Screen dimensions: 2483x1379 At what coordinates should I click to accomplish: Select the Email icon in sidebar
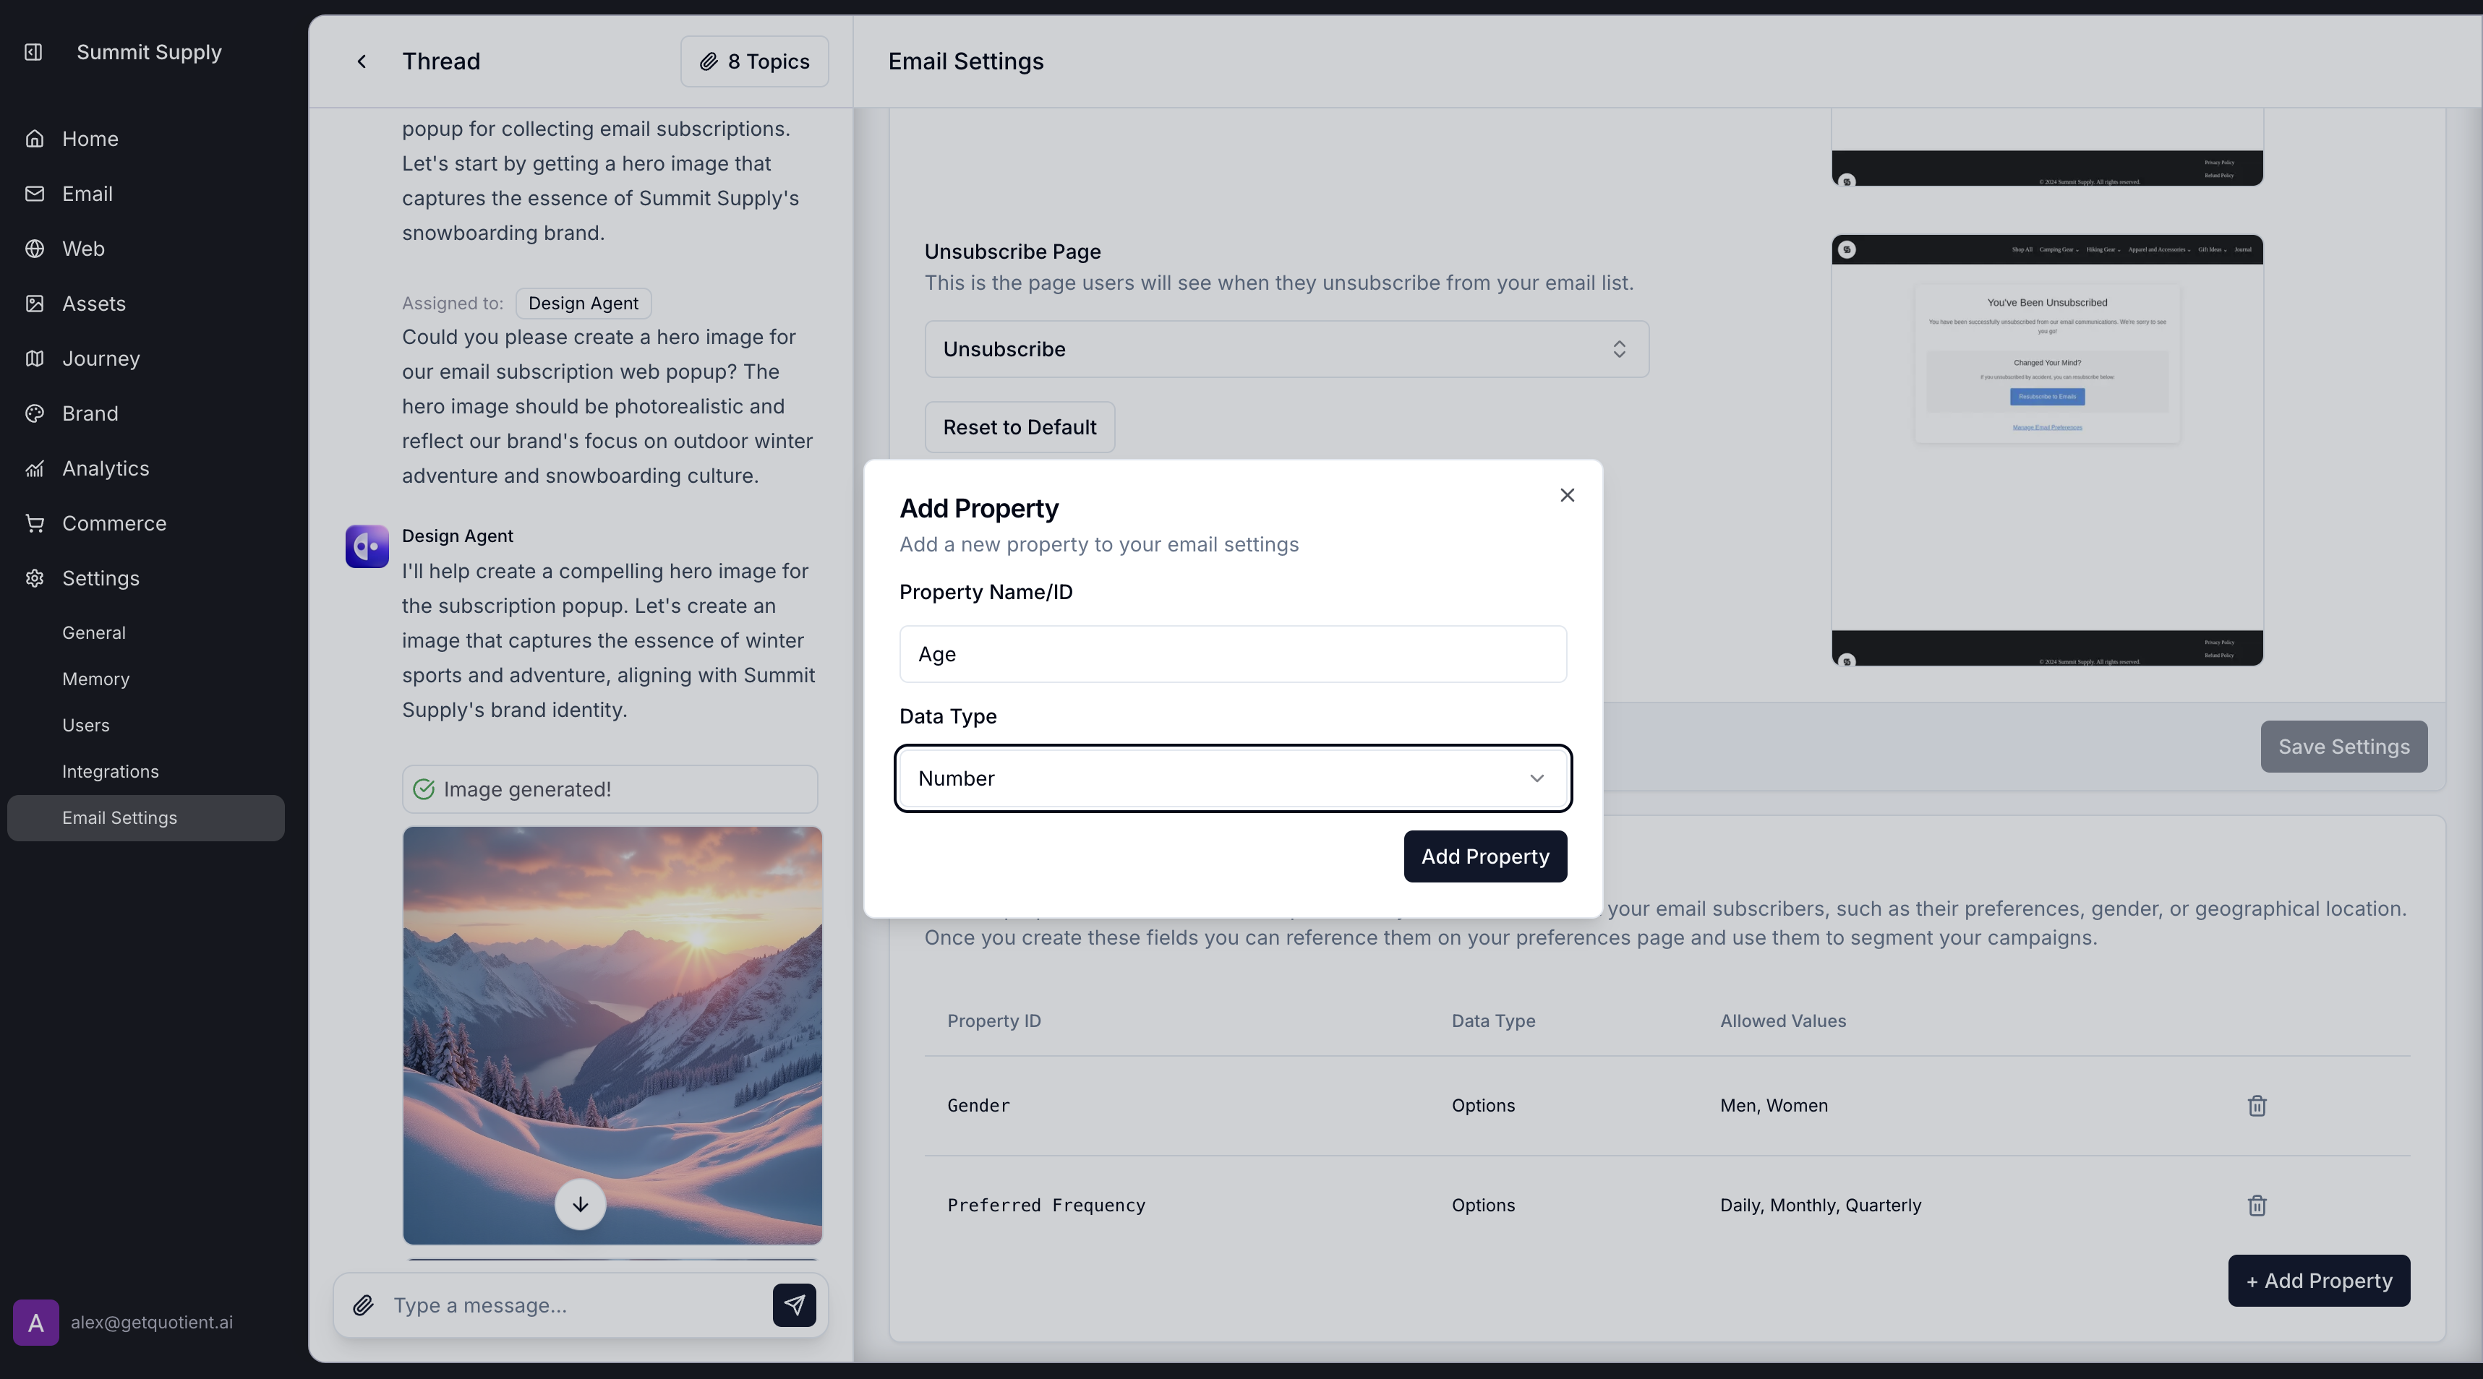35,194
